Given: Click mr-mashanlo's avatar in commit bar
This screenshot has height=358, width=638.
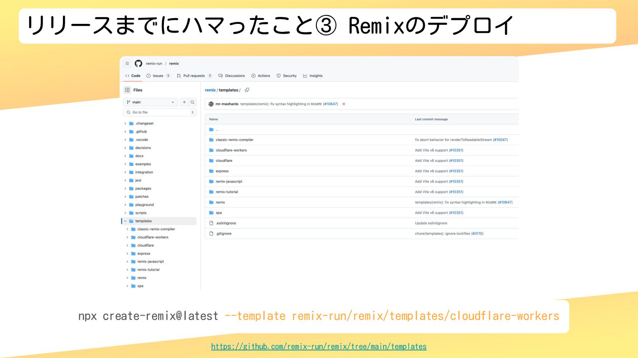Looking at the screenshot, I should coord(211,104).
